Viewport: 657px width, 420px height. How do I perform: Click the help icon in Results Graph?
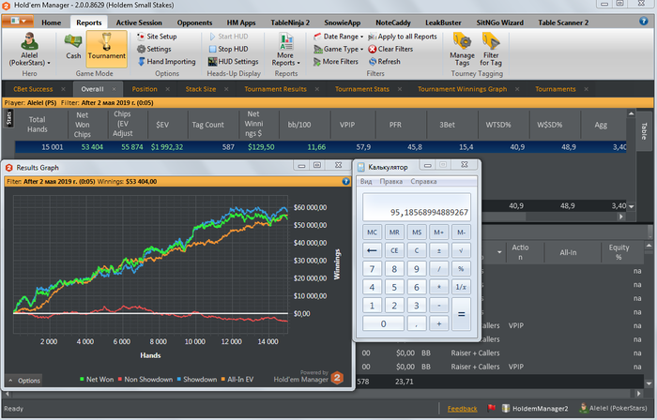click(x=345, y=181)
